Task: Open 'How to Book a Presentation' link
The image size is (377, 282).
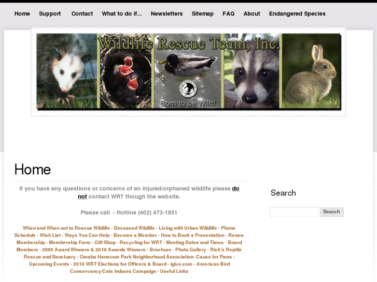Action: [192, 235]
